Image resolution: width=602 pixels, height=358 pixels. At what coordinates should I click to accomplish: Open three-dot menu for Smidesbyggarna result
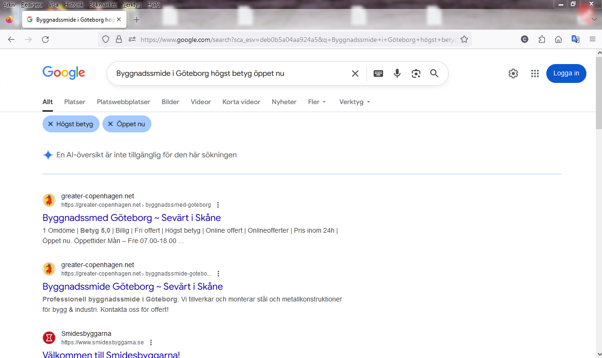tap(151, 342)
